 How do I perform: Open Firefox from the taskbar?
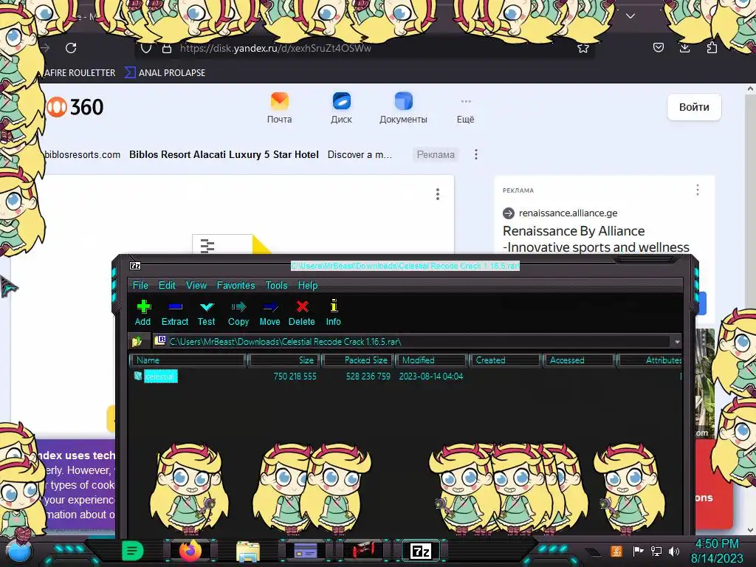click(x=190, y=551)
